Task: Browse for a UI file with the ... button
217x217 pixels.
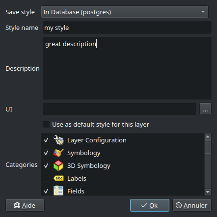Action: tap(205, 109)
